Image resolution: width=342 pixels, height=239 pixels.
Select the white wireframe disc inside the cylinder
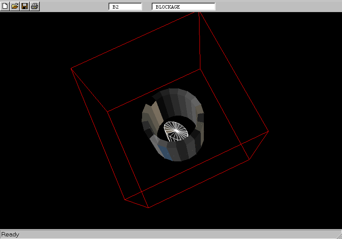pyautogui.click(x=175, y=131)
